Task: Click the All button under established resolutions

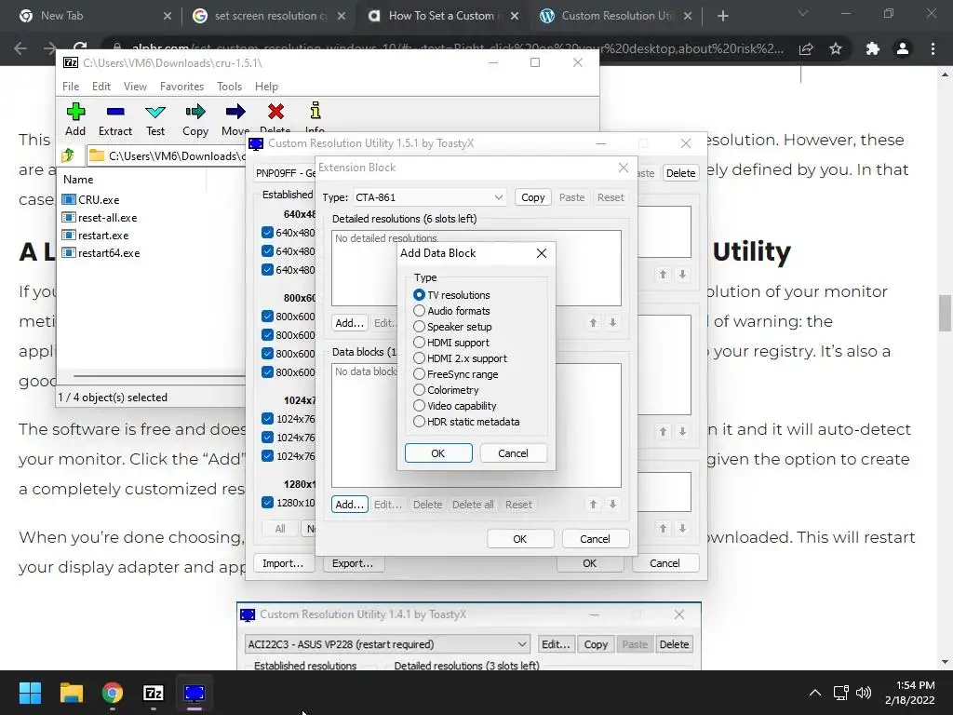Action: (x=280, y=529)
